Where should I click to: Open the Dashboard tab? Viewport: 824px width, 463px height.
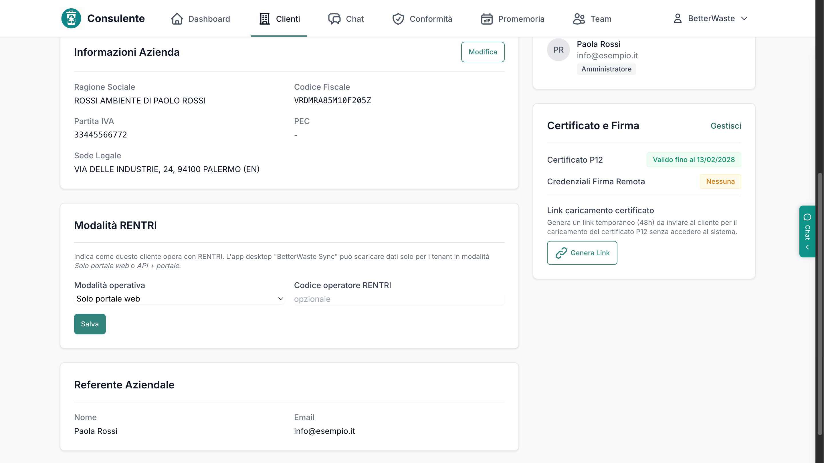pos(200,19)
